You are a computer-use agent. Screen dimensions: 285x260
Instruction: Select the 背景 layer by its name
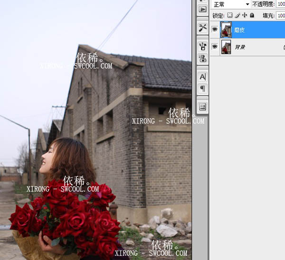(240, 47)
